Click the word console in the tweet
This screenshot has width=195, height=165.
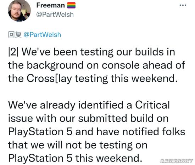[x=121, y=65]
